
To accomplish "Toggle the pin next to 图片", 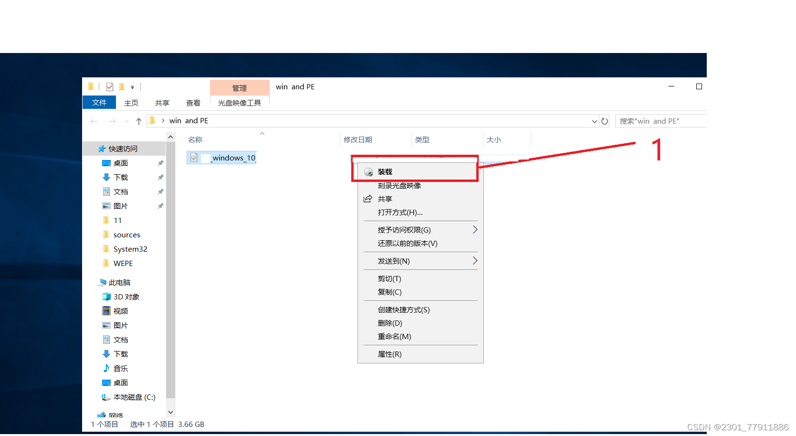I will tap(160, 206).
